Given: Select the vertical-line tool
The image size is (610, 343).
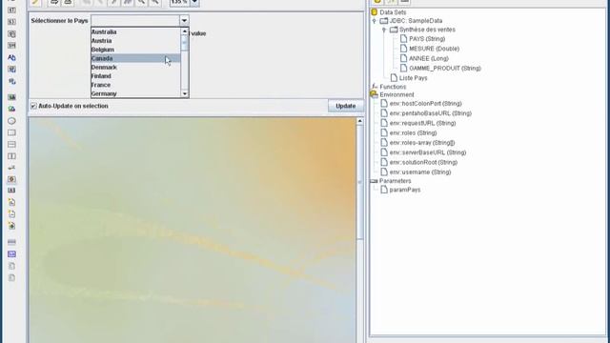Looking at the screenshot, I should point(11,156).
